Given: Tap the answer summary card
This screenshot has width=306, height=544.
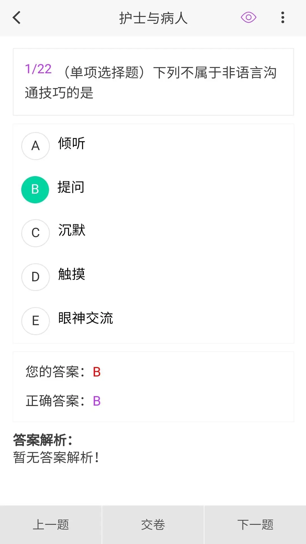Looking at the screenshot, I should coord(153,386).
